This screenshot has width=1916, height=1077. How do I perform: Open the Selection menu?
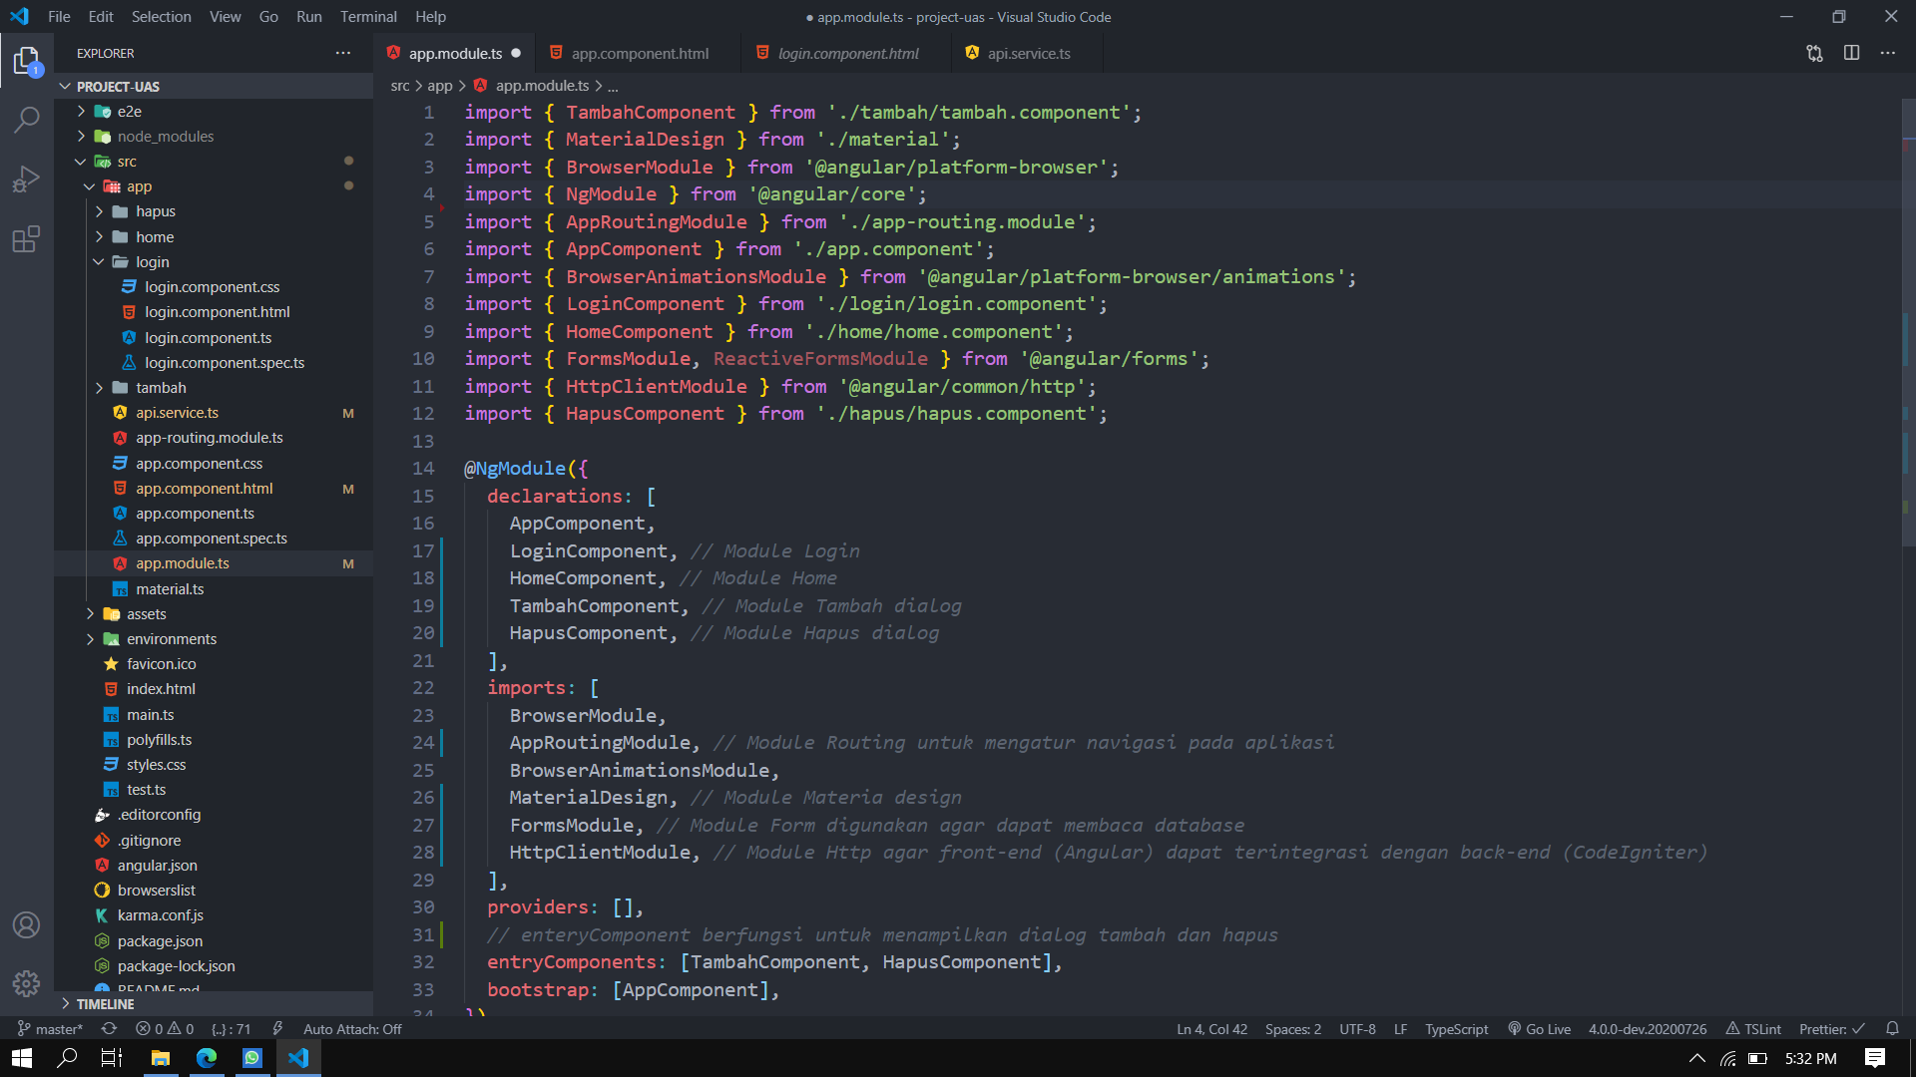(x=161, y=17)
